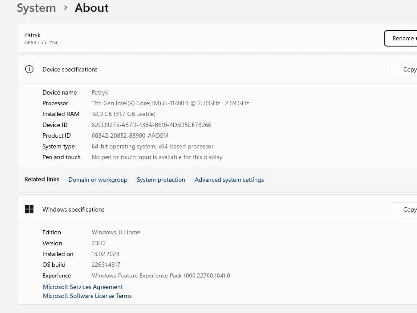Click the Edition label
The image size is (417, 313).
click(51, 232)
